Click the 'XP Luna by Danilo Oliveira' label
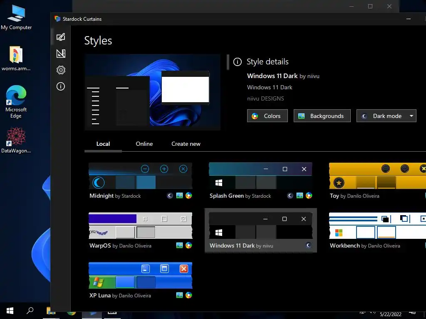The height and width of the screenshot is (319, 426). point(120,295)
